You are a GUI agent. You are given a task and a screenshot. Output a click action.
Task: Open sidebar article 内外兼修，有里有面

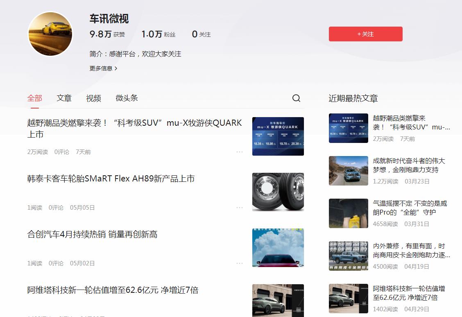[x=411, y=250]
